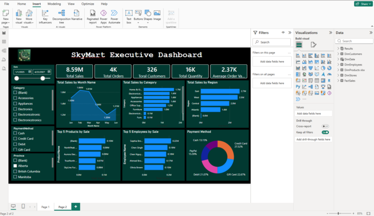
Task: Open the Optimize ribbon tab
Action: click(88, 4)
